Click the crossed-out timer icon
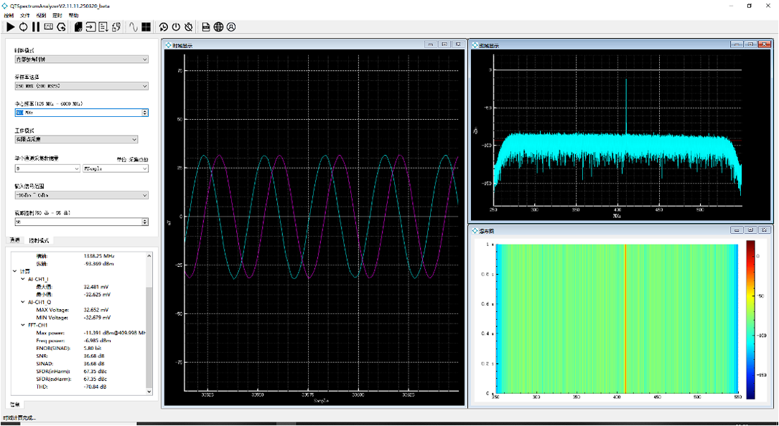 click(188, 27)
